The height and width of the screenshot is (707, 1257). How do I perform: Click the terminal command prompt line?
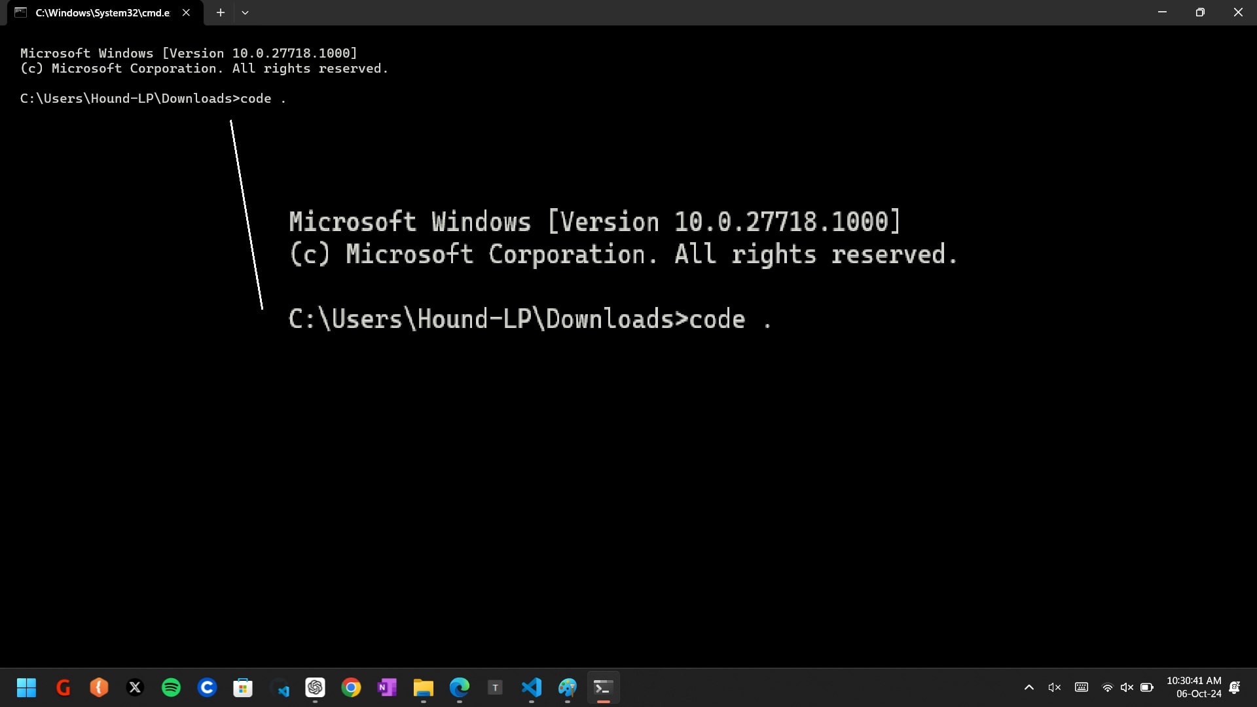pyautogui.click(x=153, y=98)
